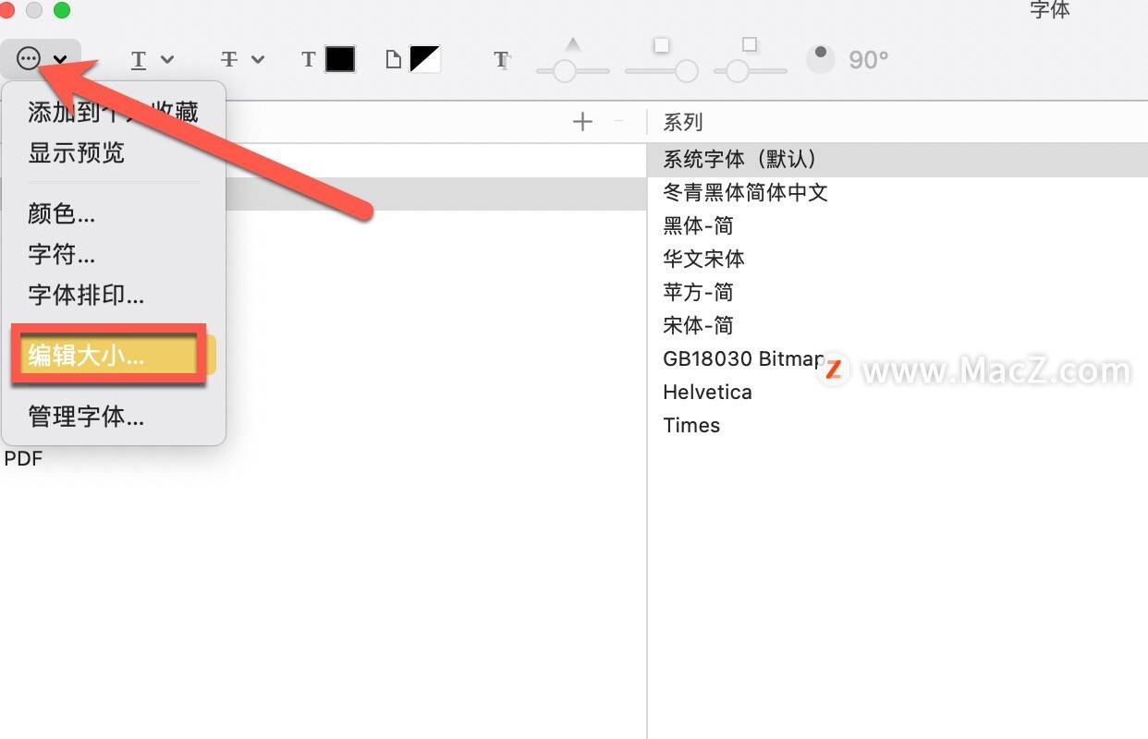The width and height of the screenshot is (1148, 739).
Task: Open 管理字体... from the menu
Action: click(x=86, y=417)
